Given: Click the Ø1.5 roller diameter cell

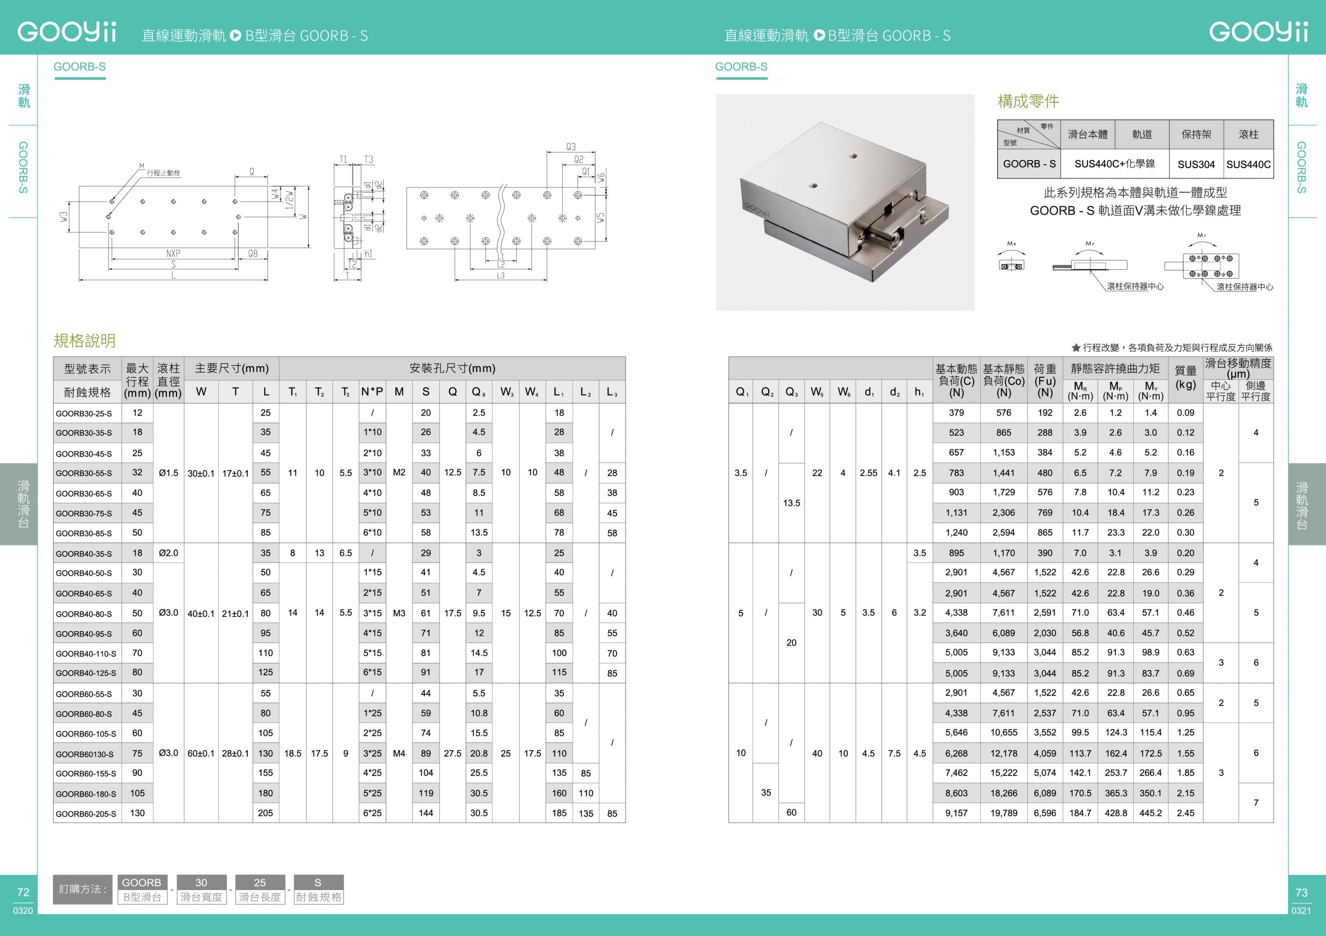Looking at the screenshot, I should [x=169, y=473].
